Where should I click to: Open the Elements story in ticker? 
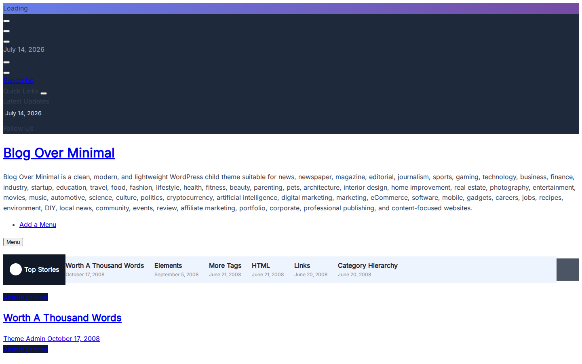click(168, 265)
